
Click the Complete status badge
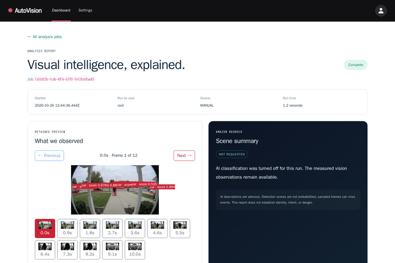(355, 65)
